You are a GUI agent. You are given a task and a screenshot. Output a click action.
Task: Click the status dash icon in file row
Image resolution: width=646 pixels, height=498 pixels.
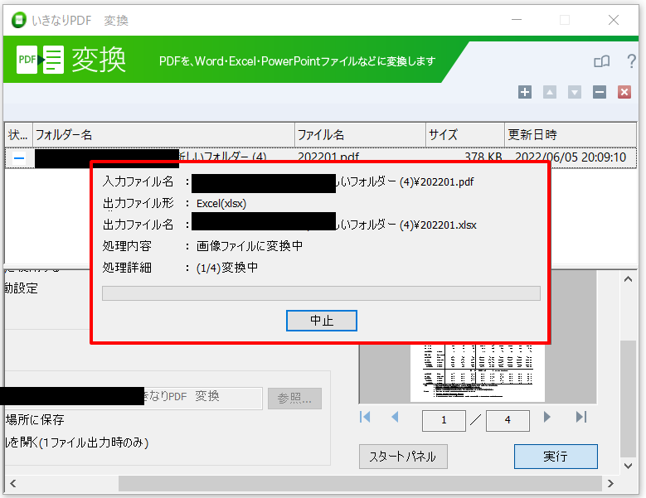(x=19, y=158)
